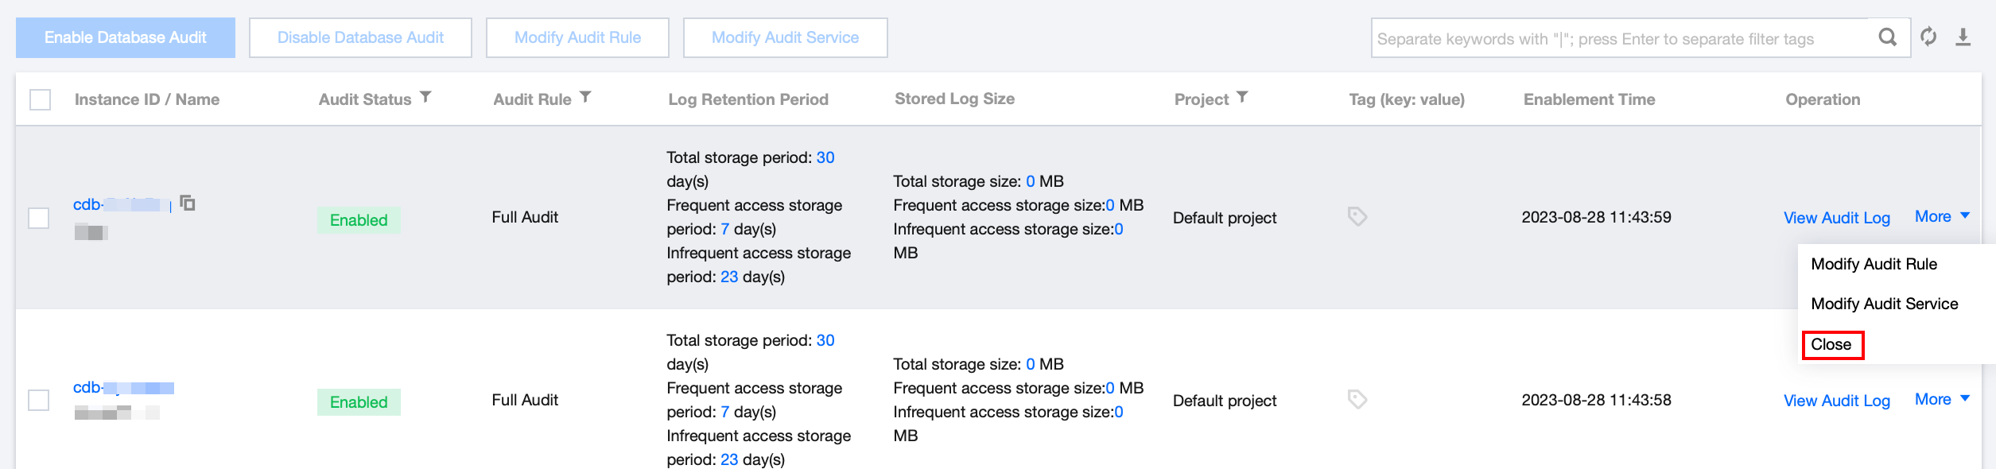The width and height of the screenshot is (1996, 469).
Task: Expand the More dropdown in second row
Action: pyautogui.click(x=1942, y=399)
